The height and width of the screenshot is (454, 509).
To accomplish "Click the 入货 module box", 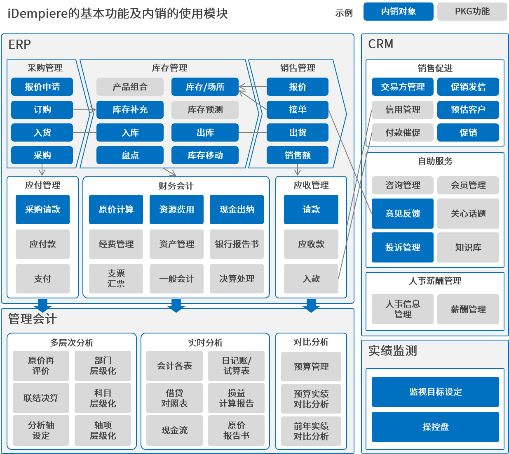I will 42,132.
